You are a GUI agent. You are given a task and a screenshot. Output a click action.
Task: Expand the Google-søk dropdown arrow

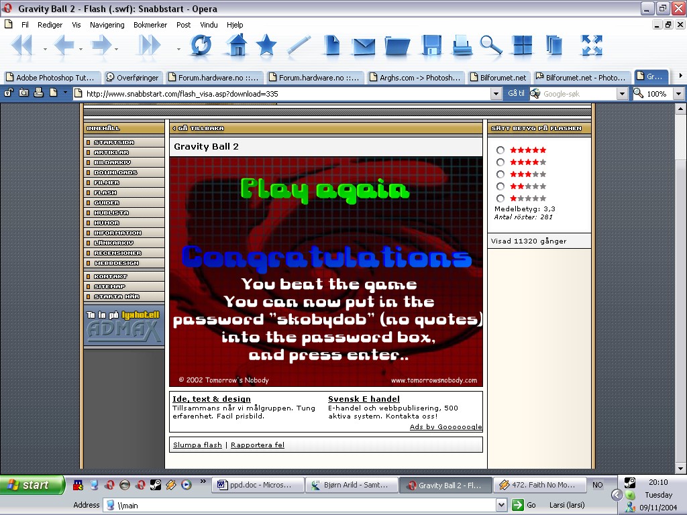622,94
